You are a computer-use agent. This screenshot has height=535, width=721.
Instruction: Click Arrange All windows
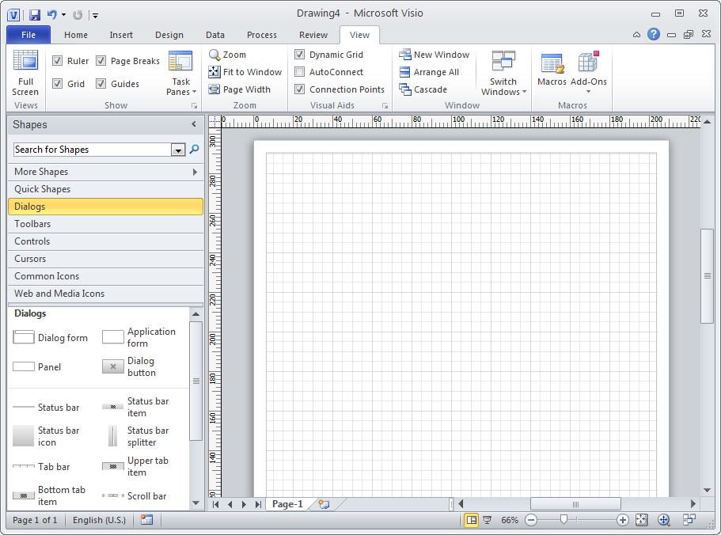432,72
